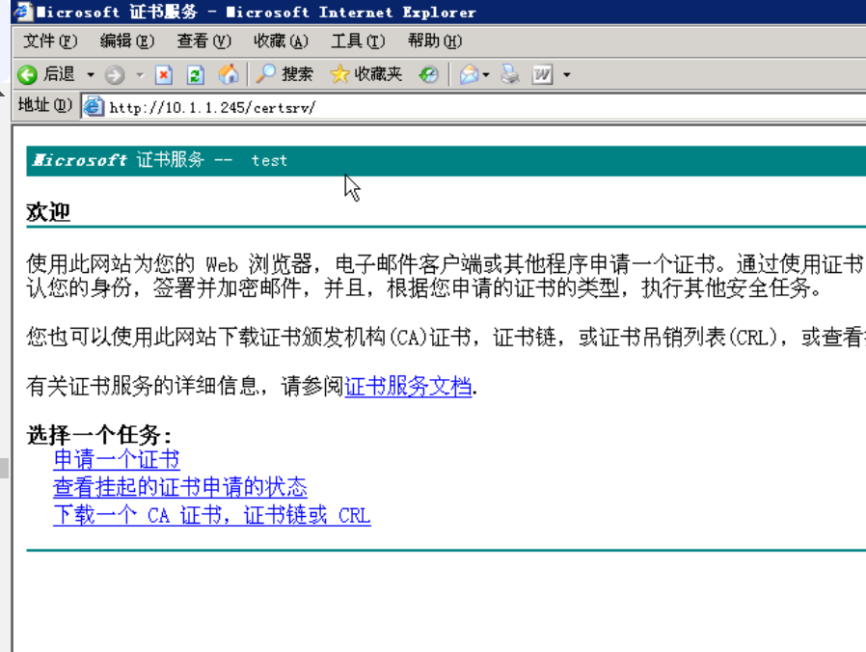Click the 欢迎 heading text
The image size is (866, 652).
pyautogui.click(x=48, y=212)
